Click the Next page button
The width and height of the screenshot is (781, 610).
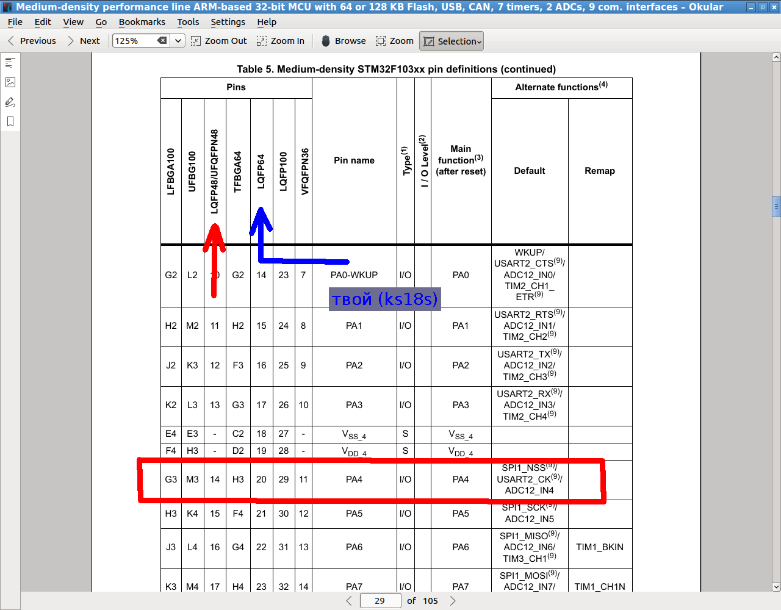tap(83, 41)
